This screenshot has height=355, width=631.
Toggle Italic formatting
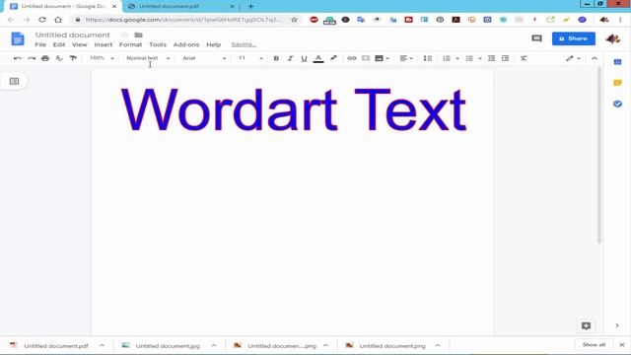[290, 58]
